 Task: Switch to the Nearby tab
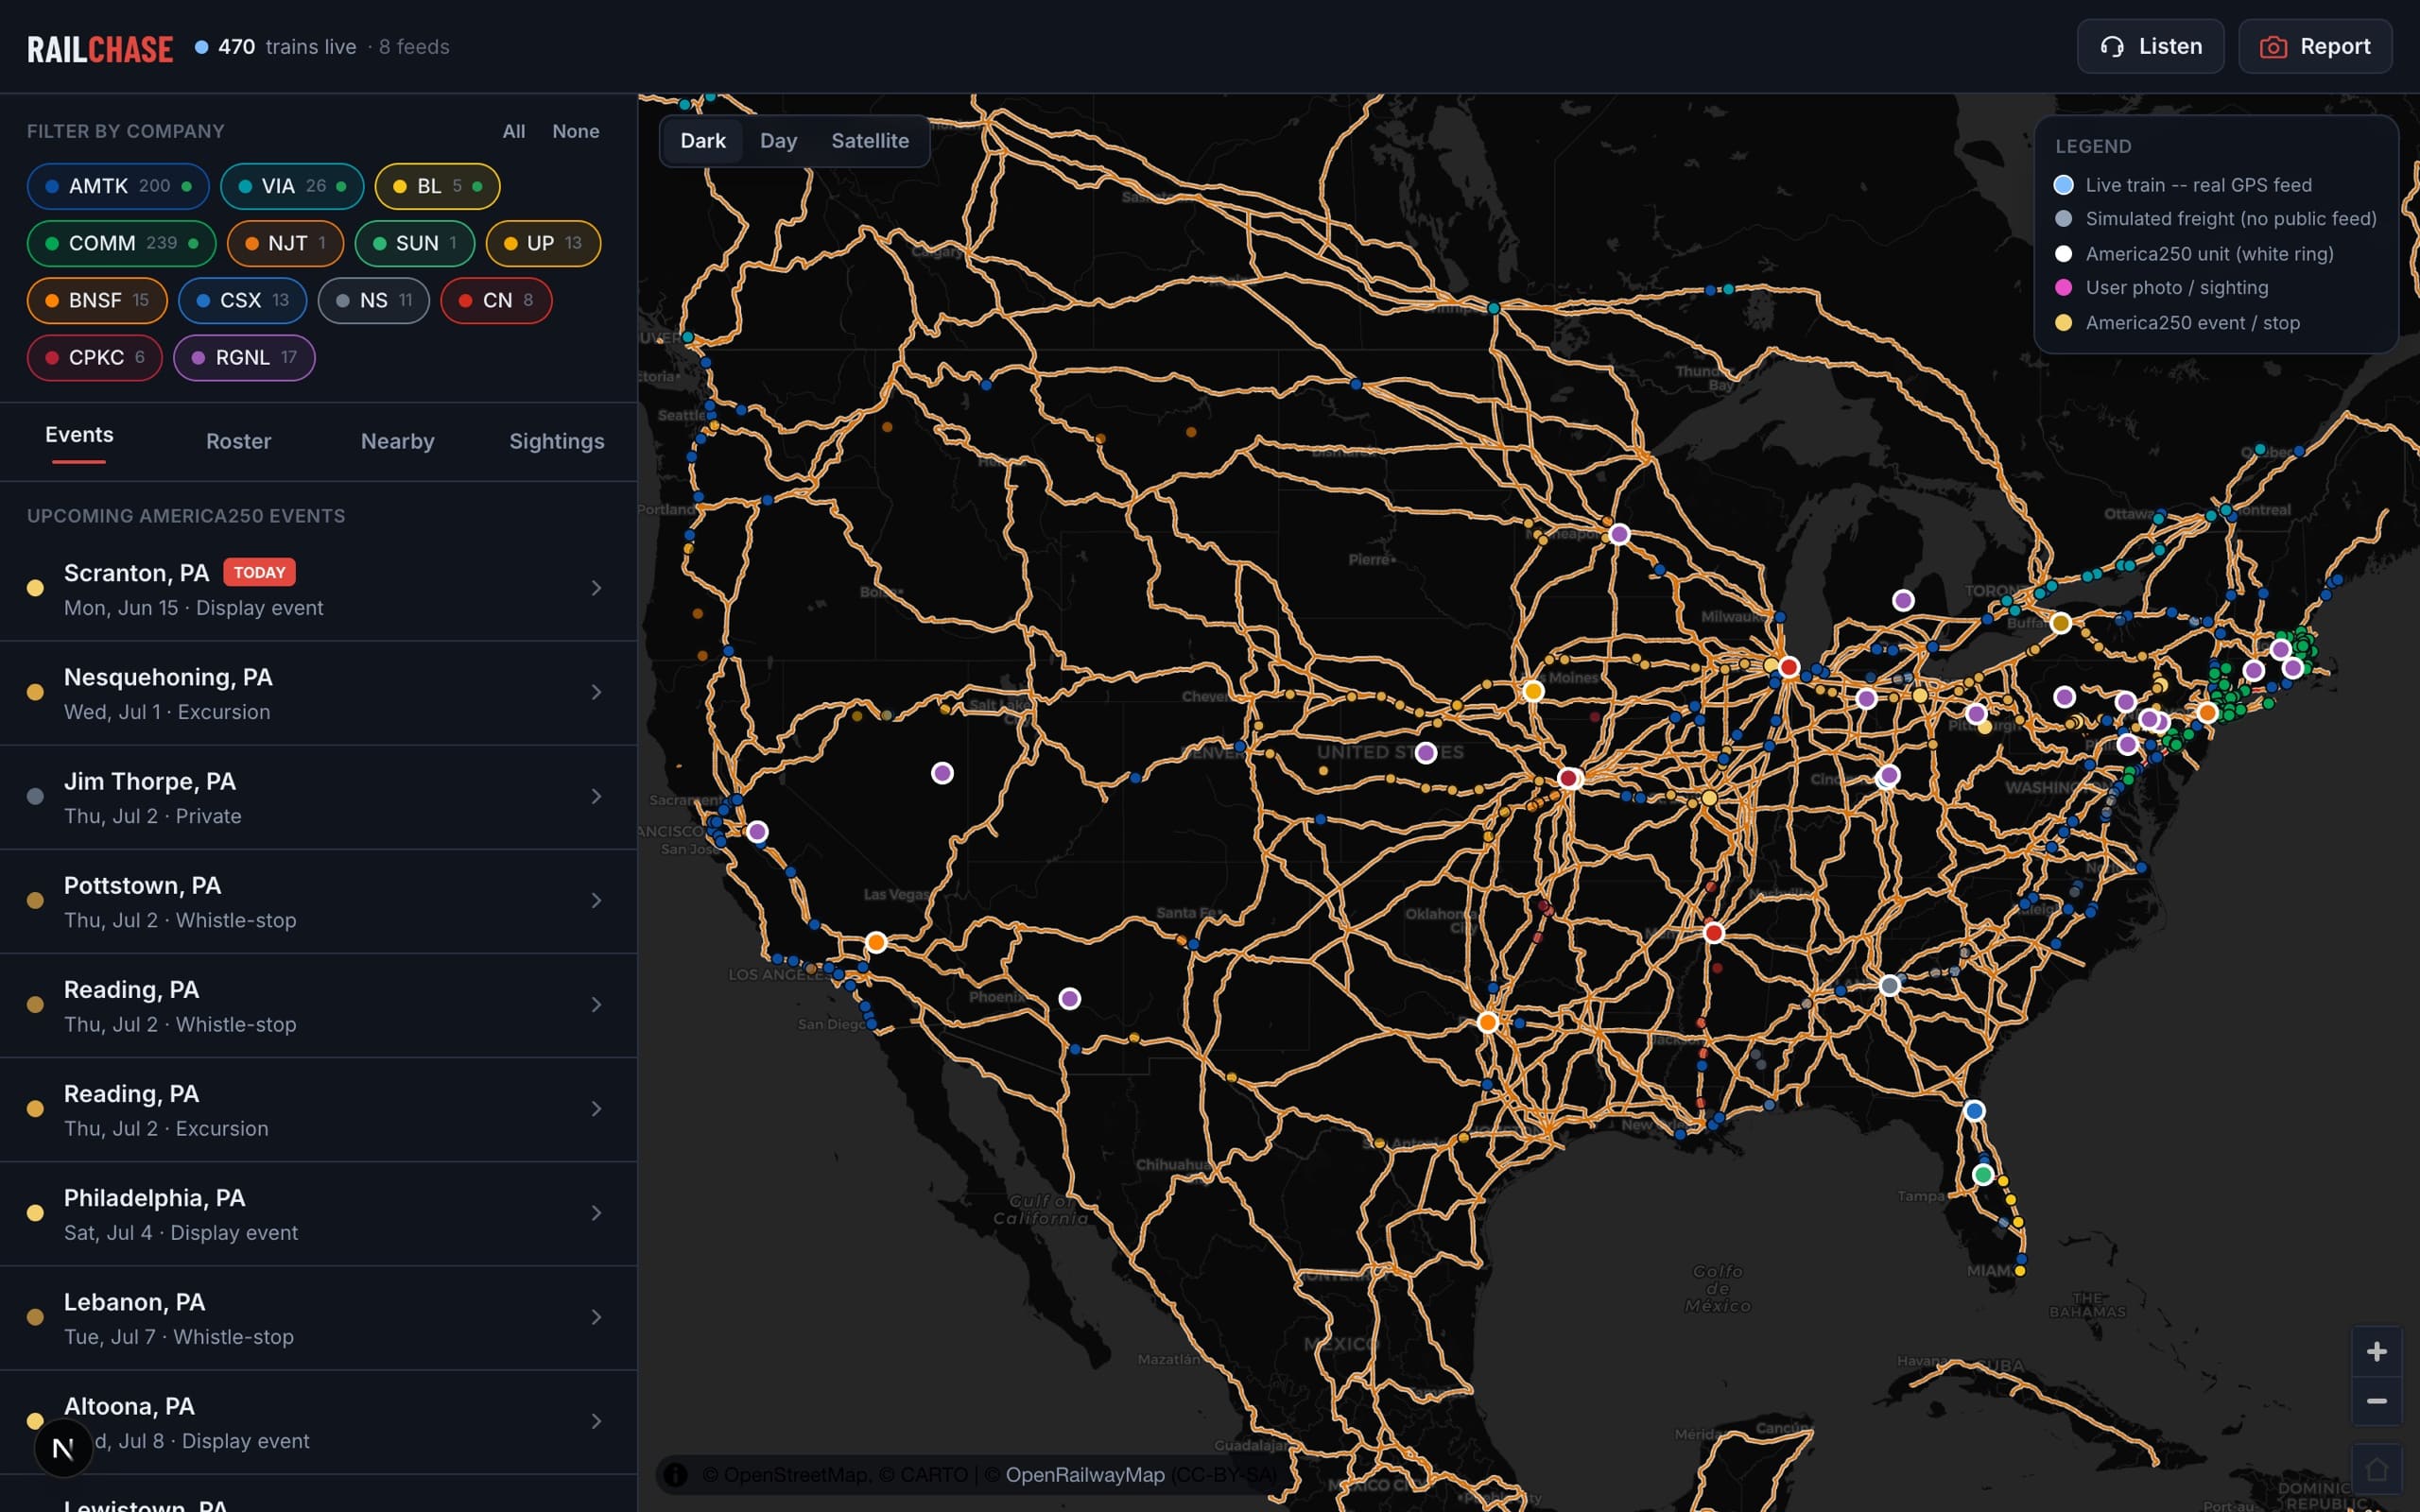[x=397, y=441]
